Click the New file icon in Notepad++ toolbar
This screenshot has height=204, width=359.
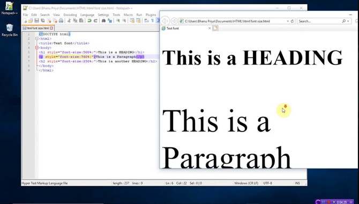point(25,21)
